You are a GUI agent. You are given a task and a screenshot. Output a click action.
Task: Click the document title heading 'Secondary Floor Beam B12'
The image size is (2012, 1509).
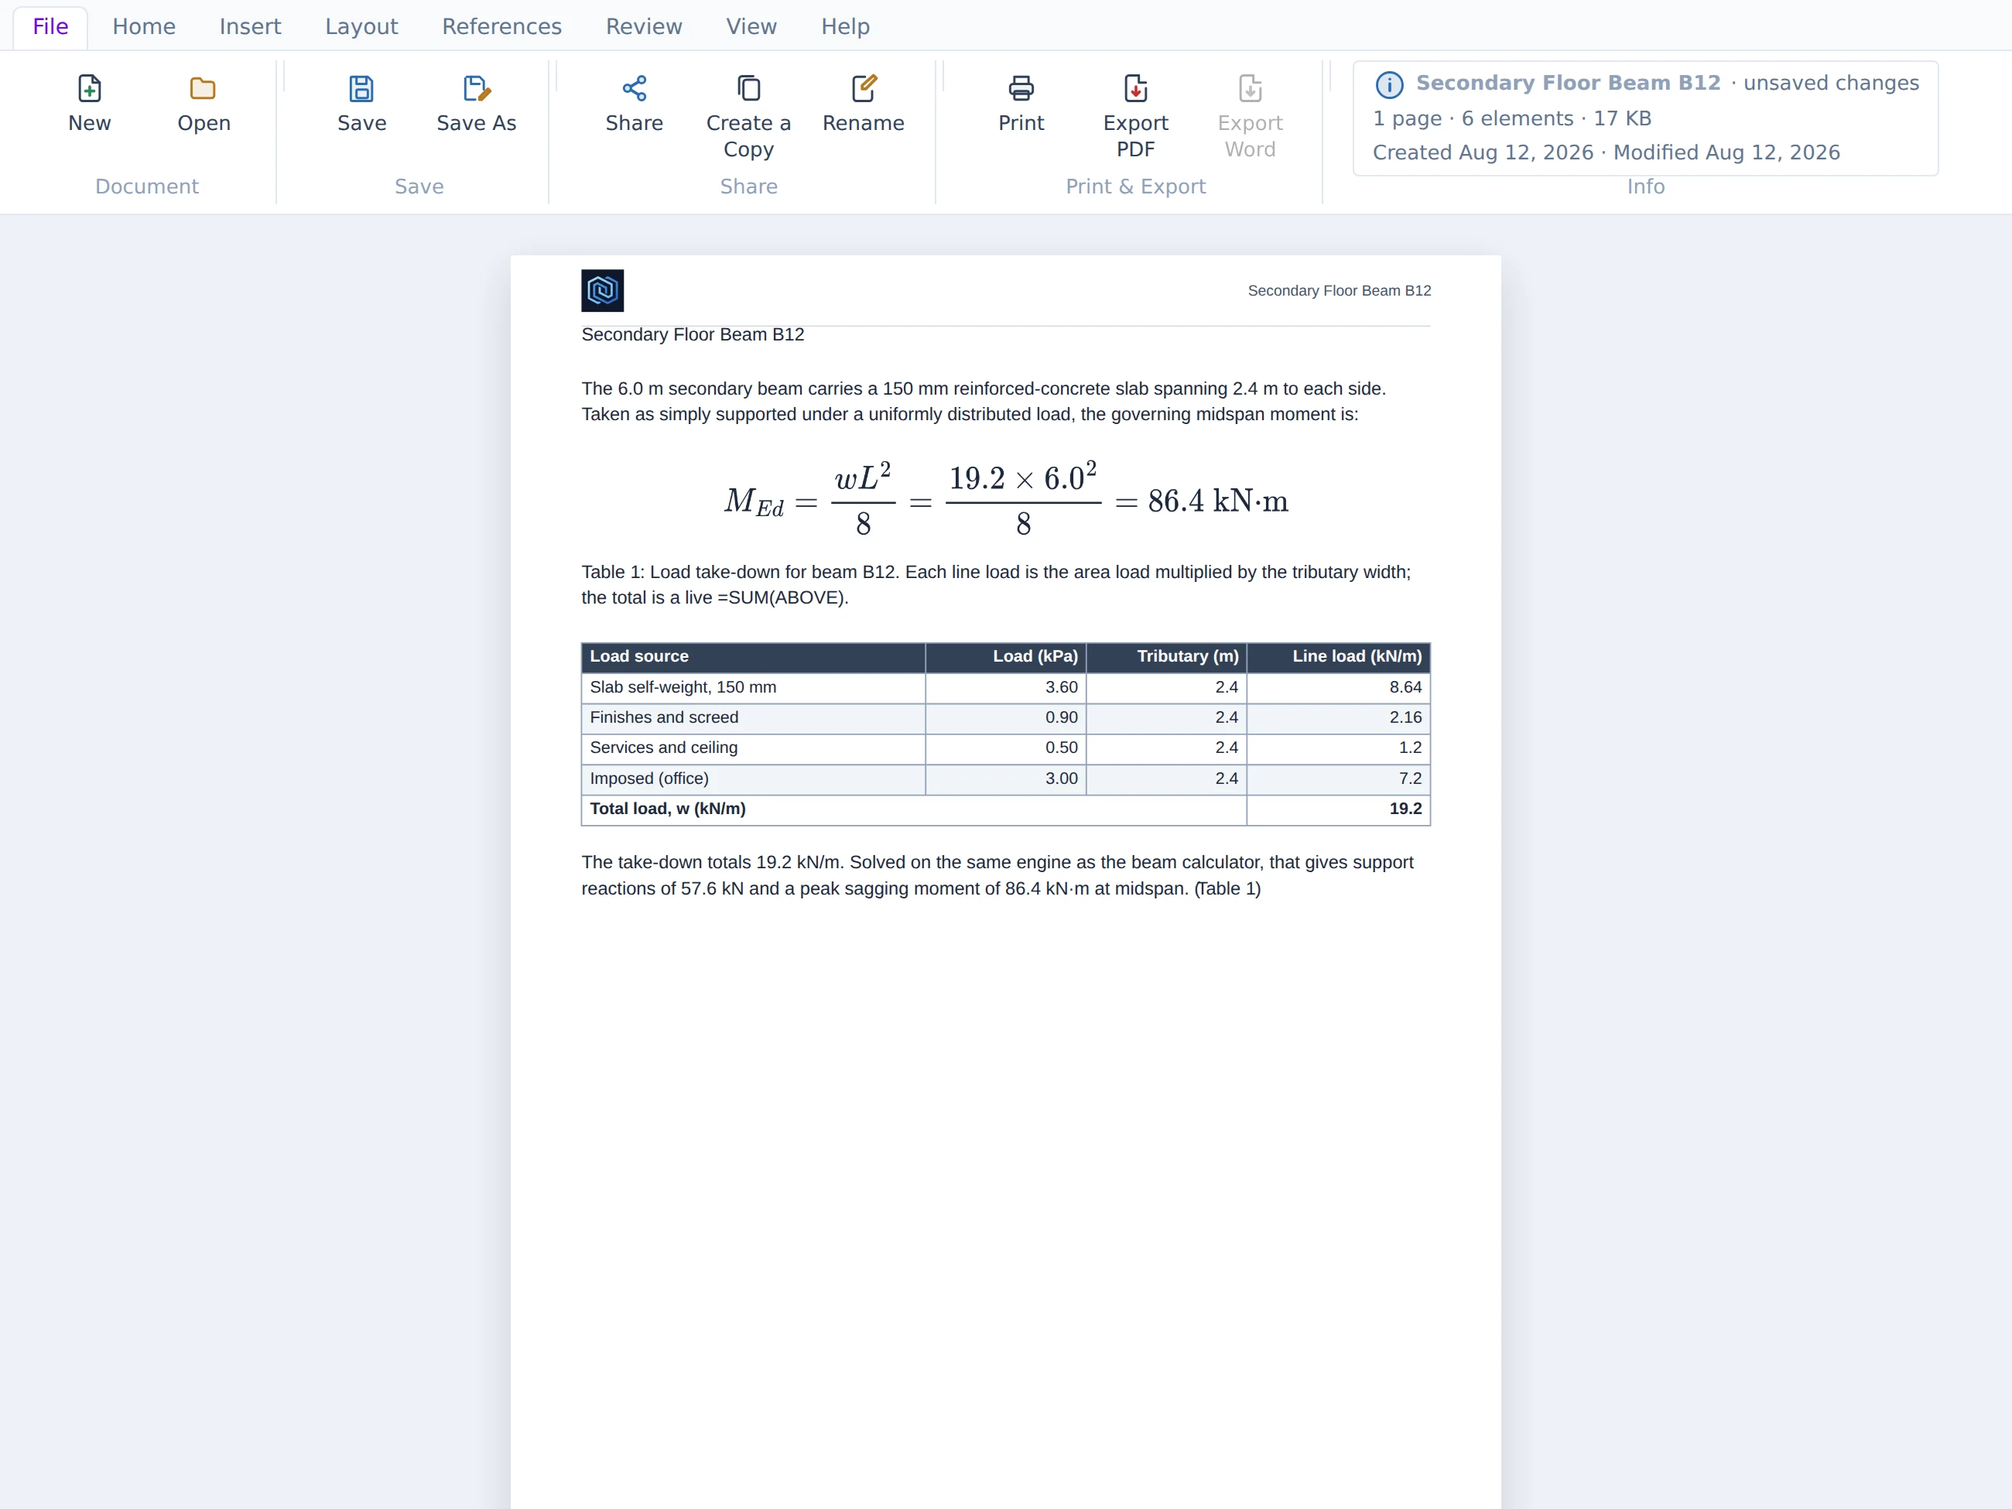692,335
